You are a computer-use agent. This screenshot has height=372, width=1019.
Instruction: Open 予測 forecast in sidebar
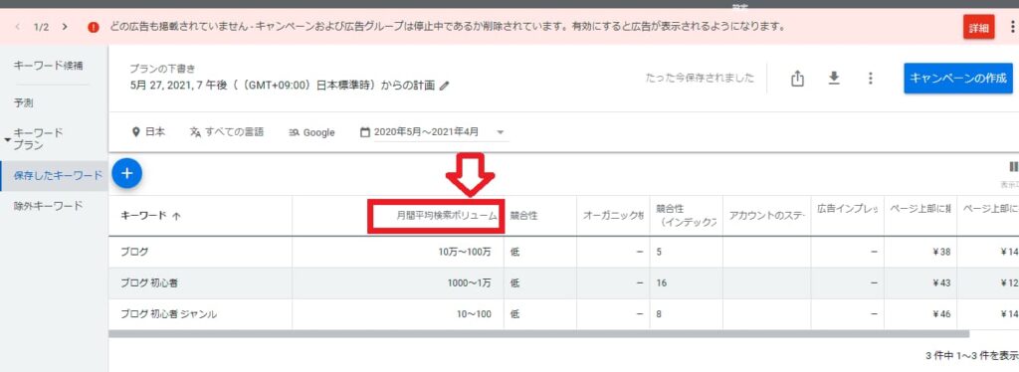(24, 102)
